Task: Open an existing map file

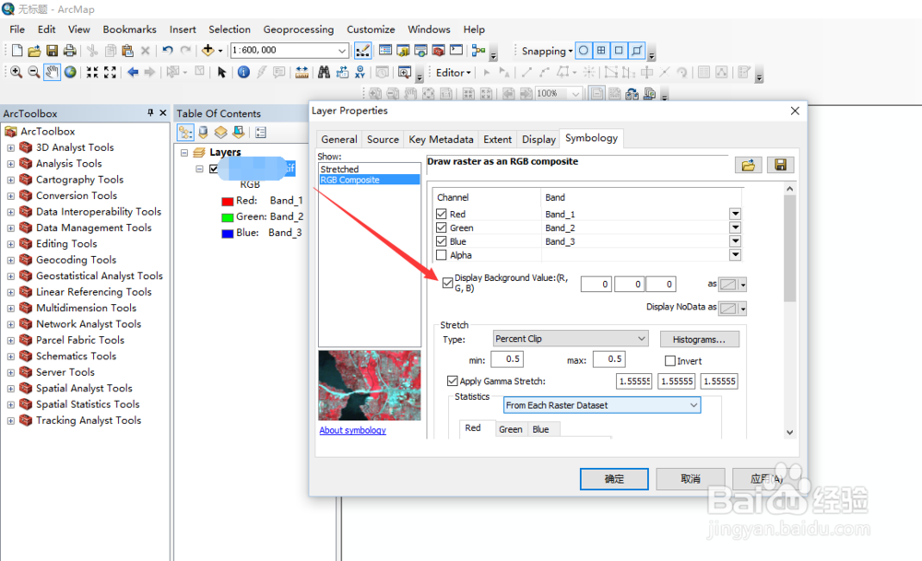Action: (x=34, y=51)
